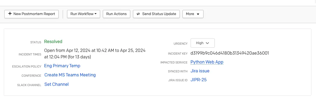Click the Run Actions button
Image resolution: width=316 pixels, height=99 pixels.
[x=117, y=14]
